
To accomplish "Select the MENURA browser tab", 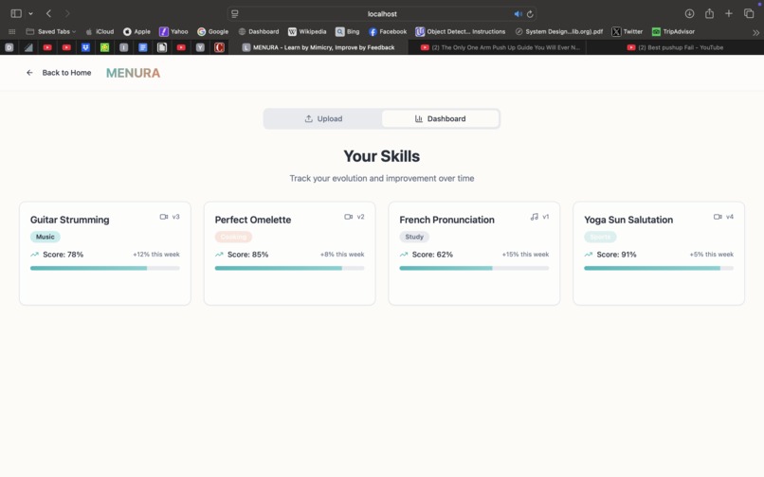I will [x=318, y=47].
